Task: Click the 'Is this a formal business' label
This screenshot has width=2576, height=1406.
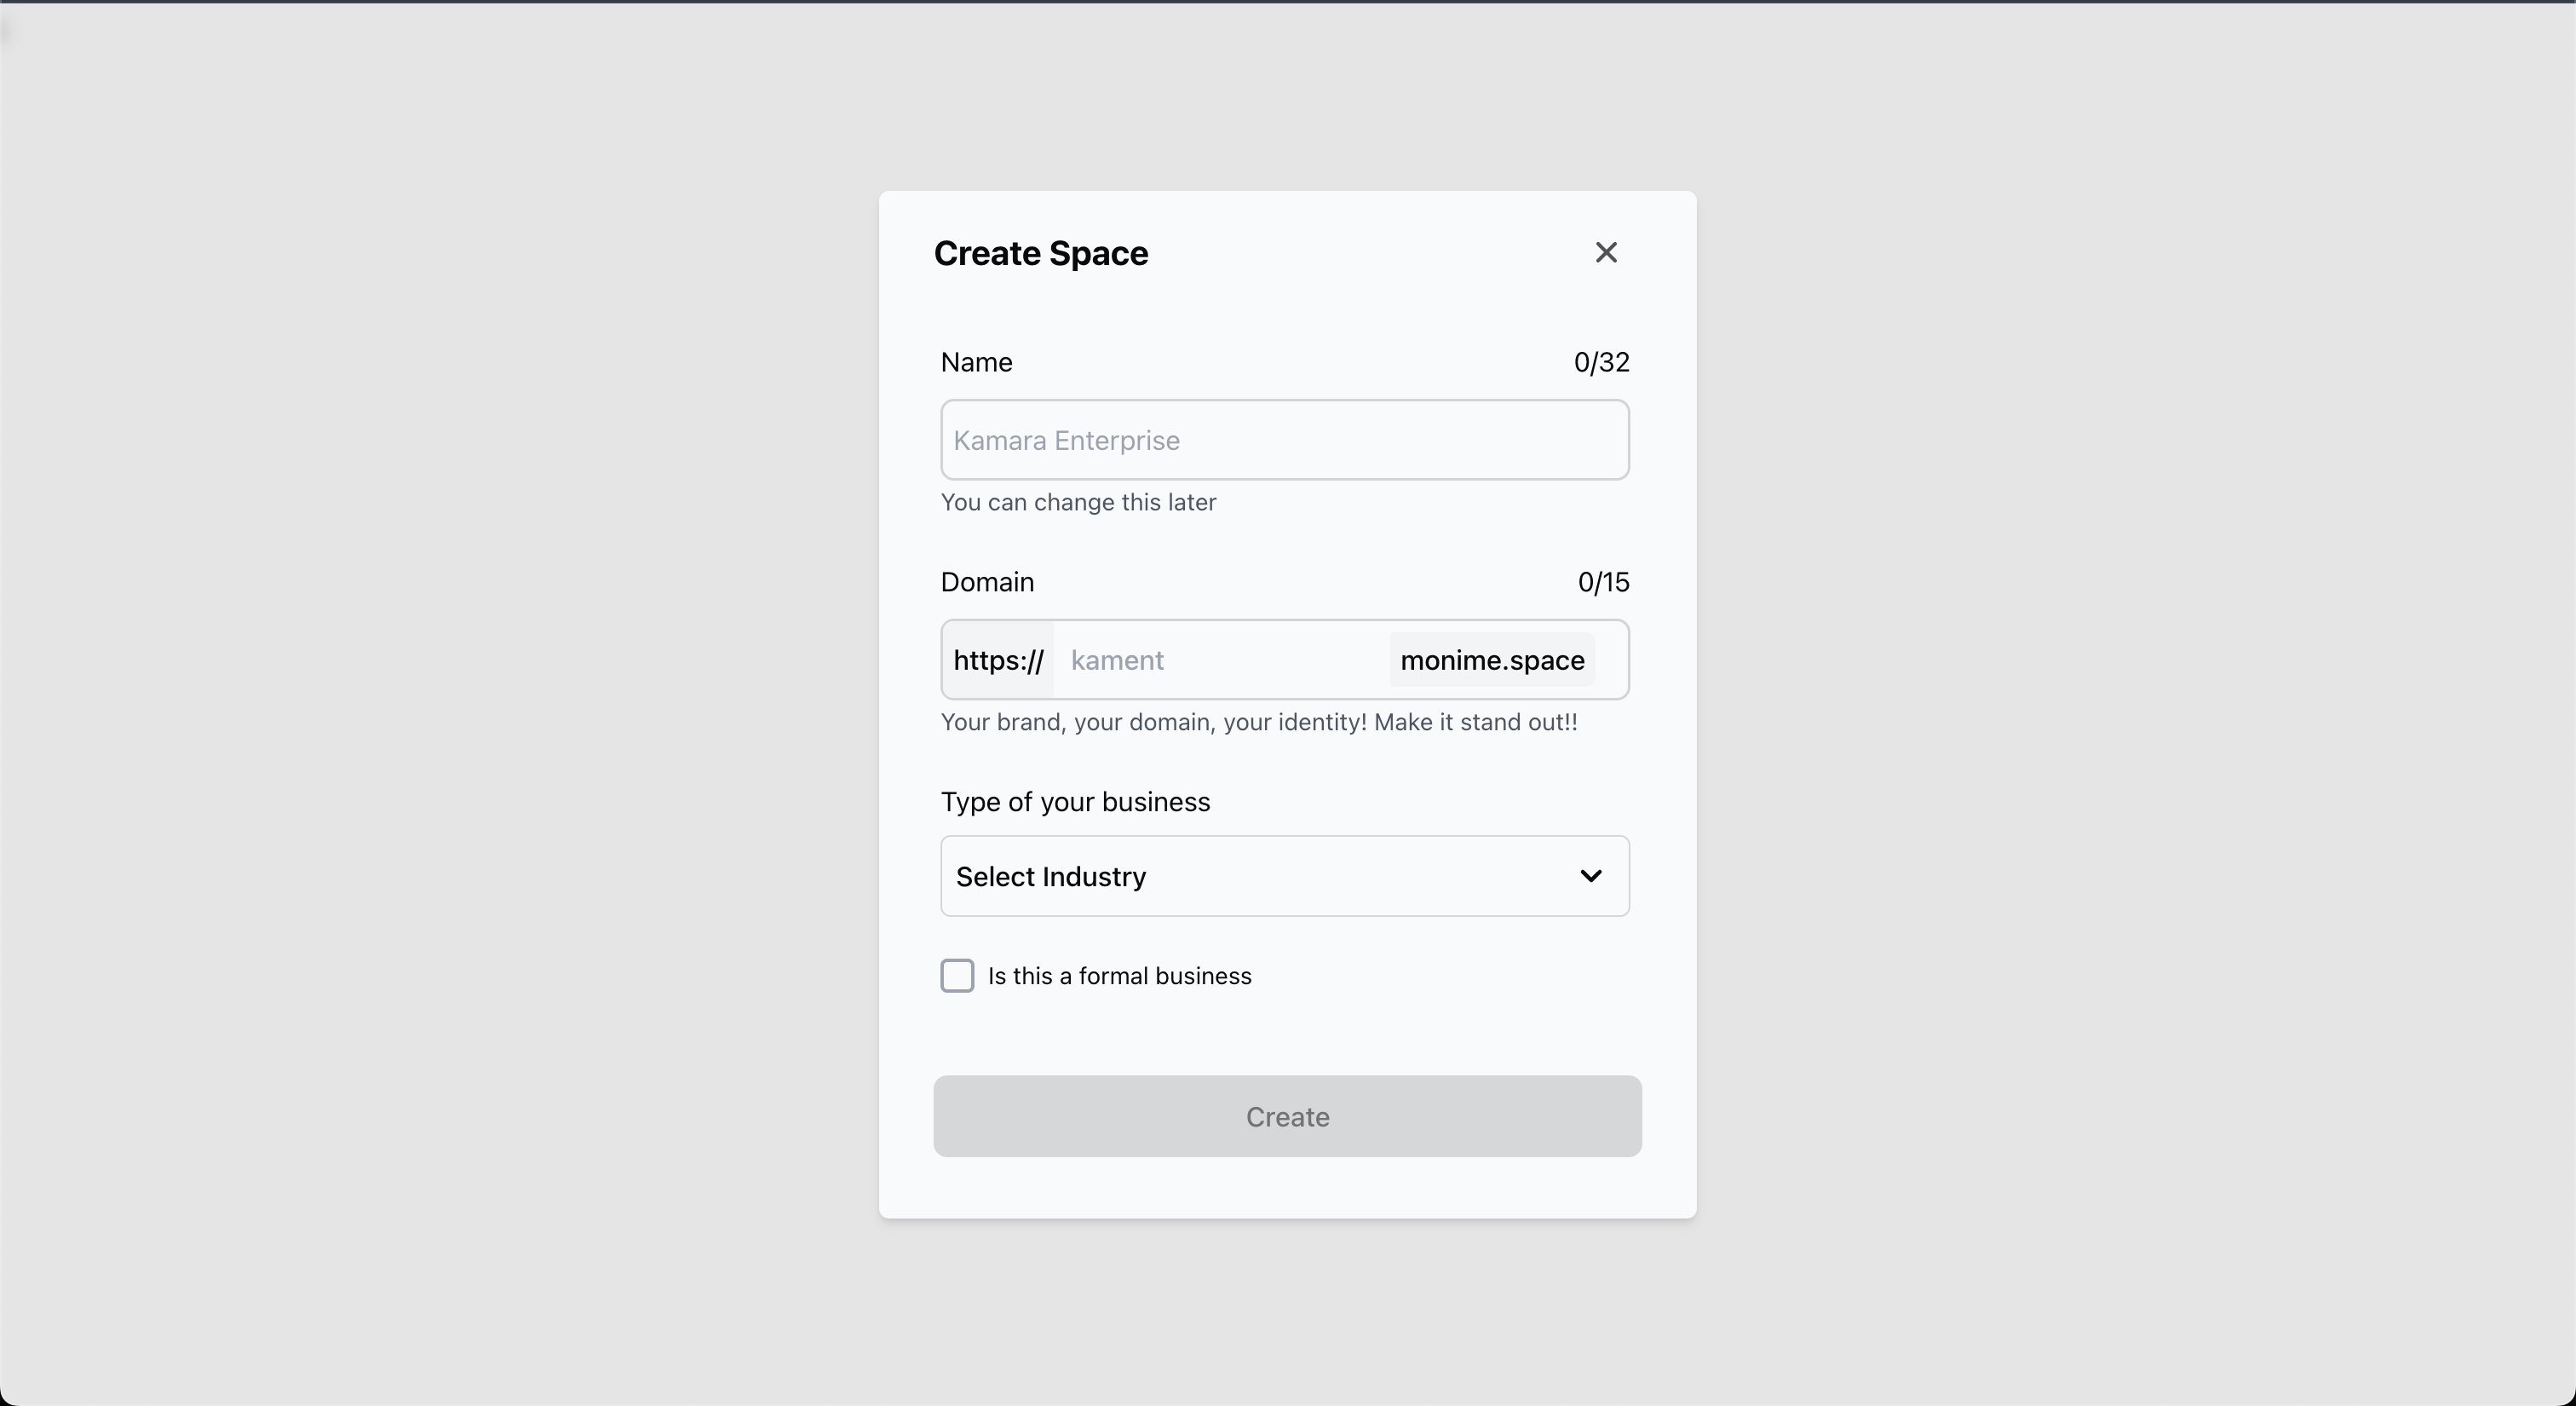Action: point(1120,976)
